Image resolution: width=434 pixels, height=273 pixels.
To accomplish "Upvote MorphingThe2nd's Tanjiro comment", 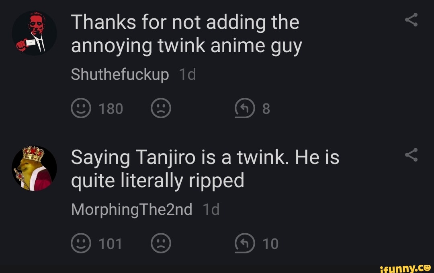I will click(80, 242).
